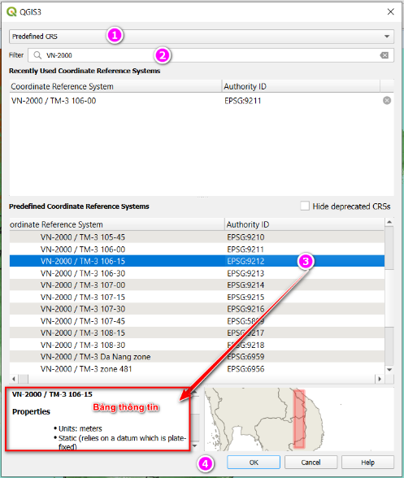Open the Predefined CRS dropdown
This screenshot has height=478, width=404.
[202, 37]
